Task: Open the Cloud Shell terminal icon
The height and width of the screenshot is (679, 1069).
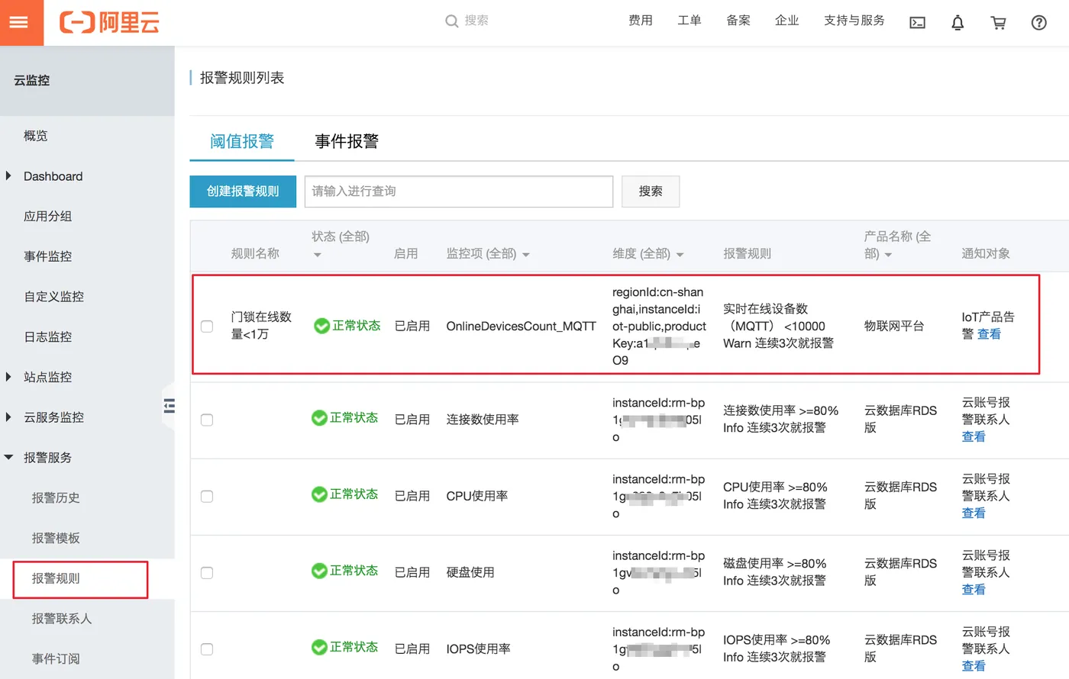Action: [x=917, y=22]
